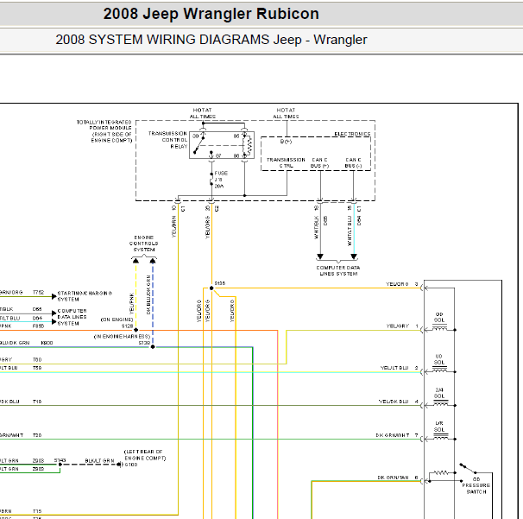Select the "DK GRN/WHT 7" wire label
Screen dimensions: 523x519
(x=397, y=435)
